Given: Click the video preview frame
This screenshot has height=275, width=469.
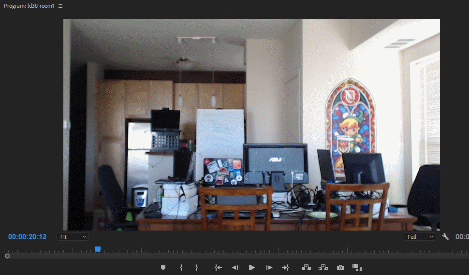Looking at the screenshot, I should (251, 125).
